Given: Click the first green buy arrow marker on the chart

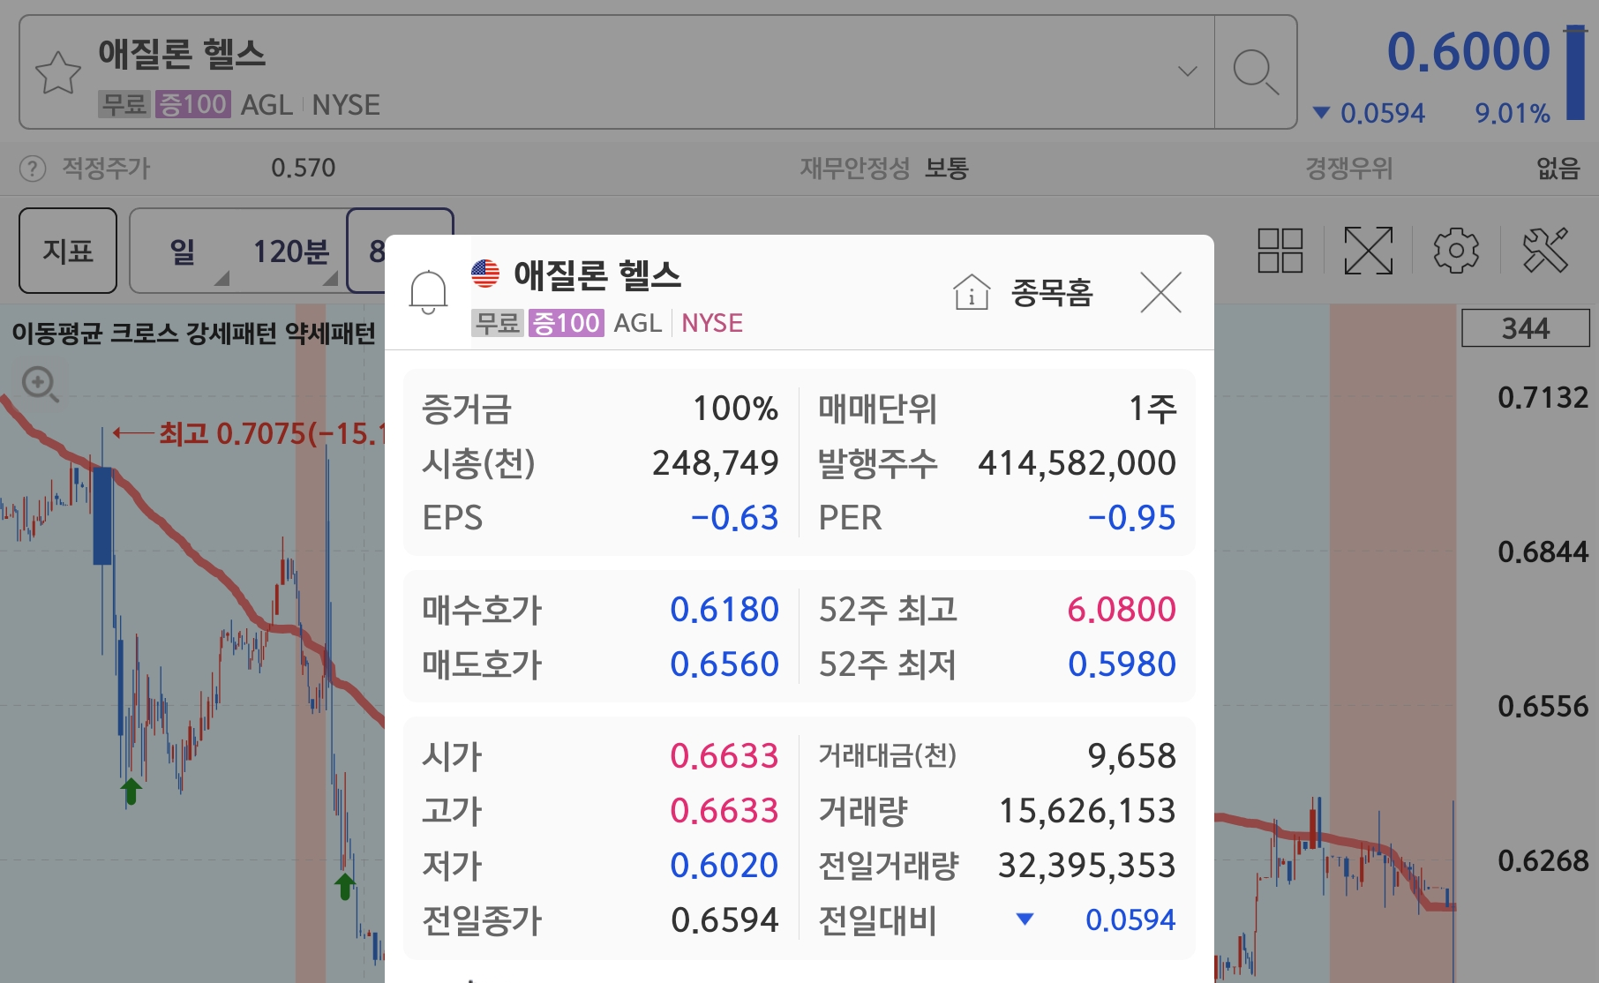Looking at the screenshot, I should click(131, 792).
